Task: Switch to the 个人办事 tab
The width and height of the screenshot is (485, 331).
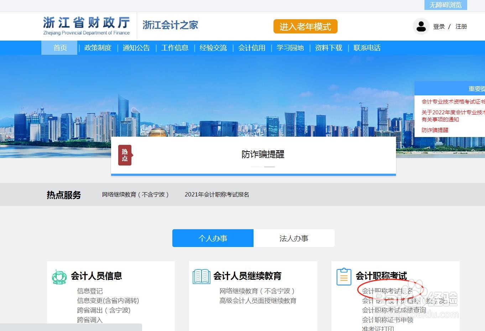Action: 213,238
